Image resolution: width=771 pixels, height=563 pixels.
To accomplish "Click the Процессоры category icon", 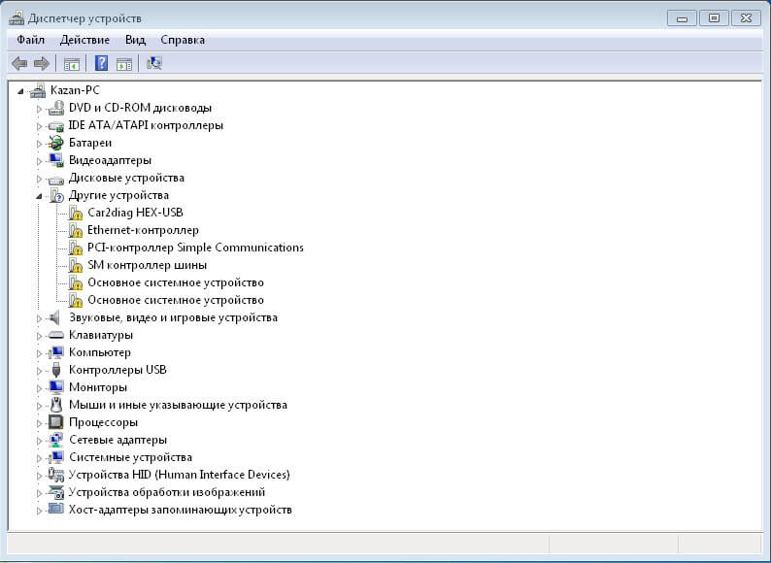I will tap(56, 422).
